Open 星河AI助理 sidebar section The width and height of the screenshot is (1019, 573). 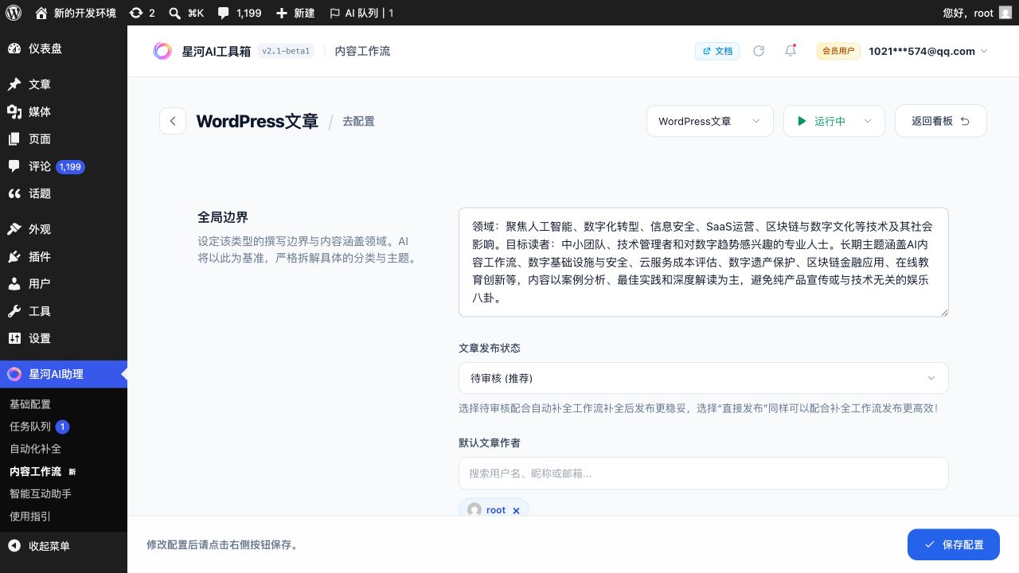(64, 374)
